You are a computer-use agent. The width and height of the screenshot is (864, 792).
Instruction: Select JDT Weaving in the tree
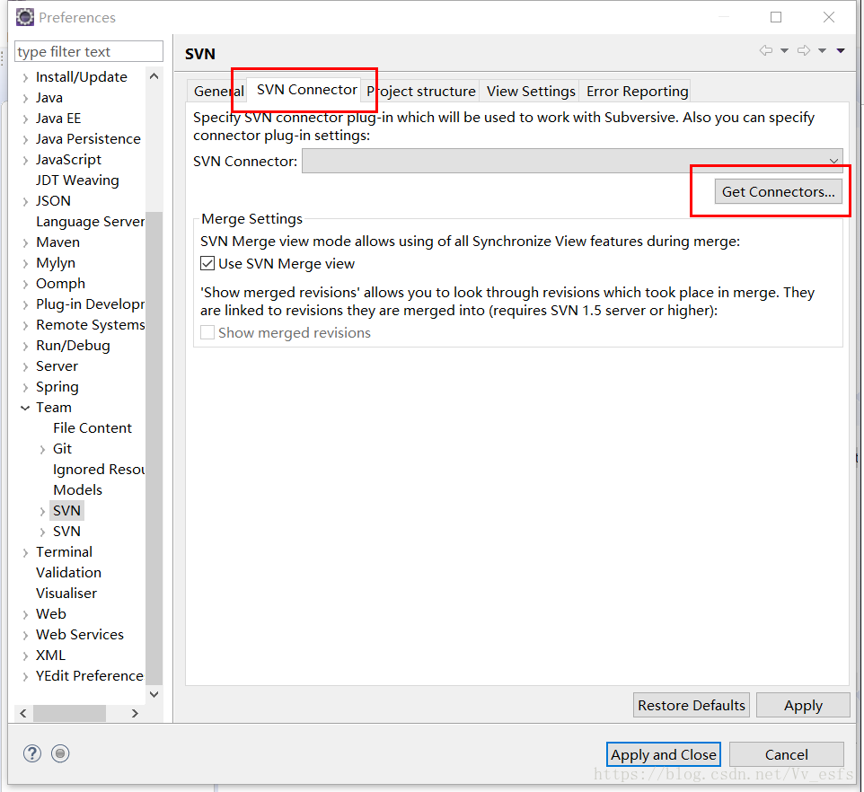[x=77, y=180]
